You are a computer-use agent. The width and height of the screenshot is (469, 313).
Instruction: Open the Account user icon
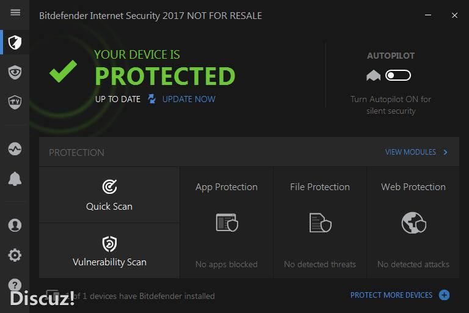point(15,225)
